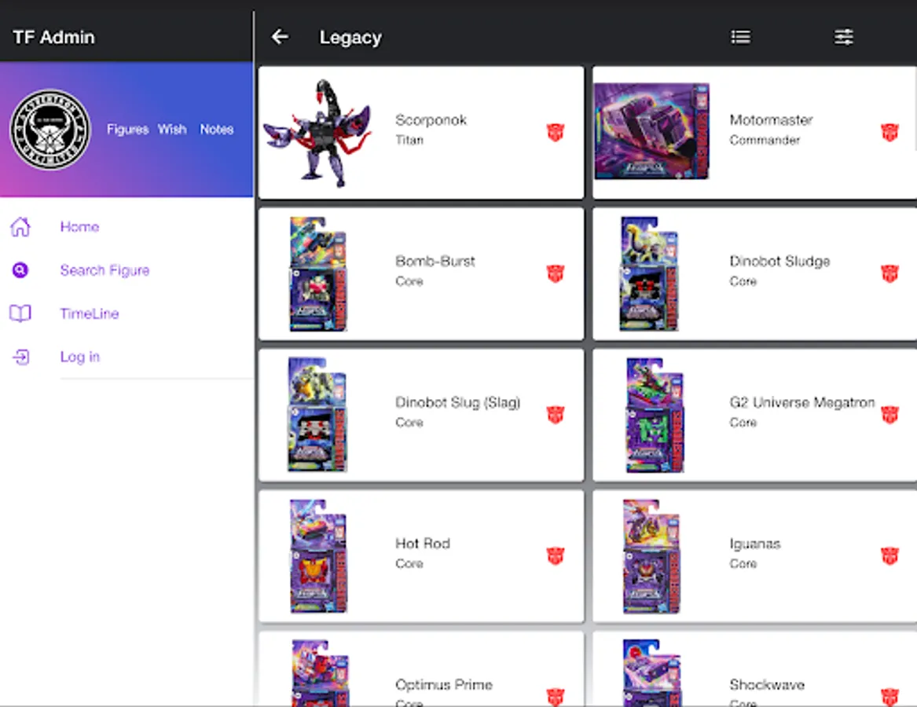Click the Autobot icon on Dinobot Slug card
917x707 pixels.
click(556, 415)
